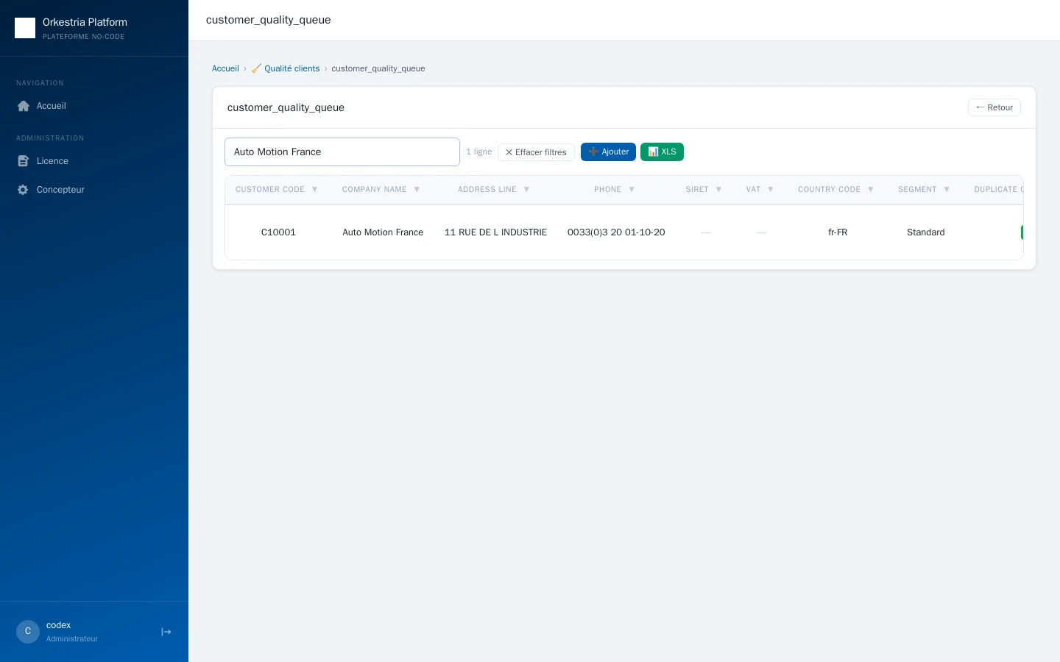Clear filters with Effacer filtres
Image resolution: width=1060 pixels, height=662 pixels.
coord(536,152)
